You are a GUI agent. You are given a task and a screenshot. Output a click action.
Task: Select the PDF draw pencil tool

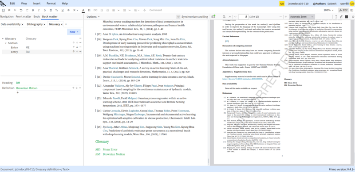pyautogui.click(x=341, y=17)
